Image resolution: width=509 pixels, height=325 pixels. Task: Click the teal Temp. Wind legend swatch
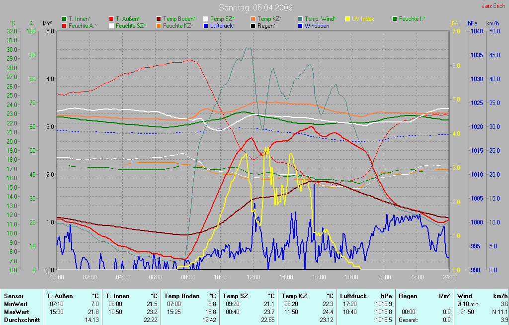tap(300, 19)
